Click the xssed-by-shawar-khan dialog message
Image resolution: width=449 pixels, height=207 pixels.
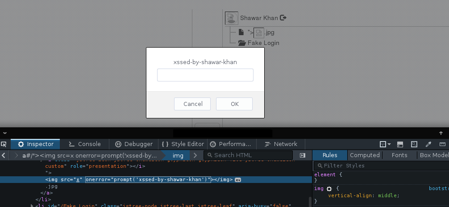[205, 62]
